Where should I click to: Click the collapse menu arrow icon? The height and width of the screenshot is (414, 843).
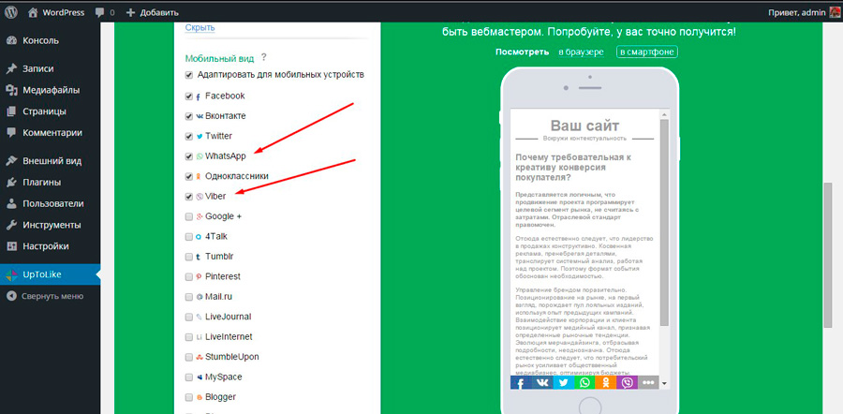[11, 296]
